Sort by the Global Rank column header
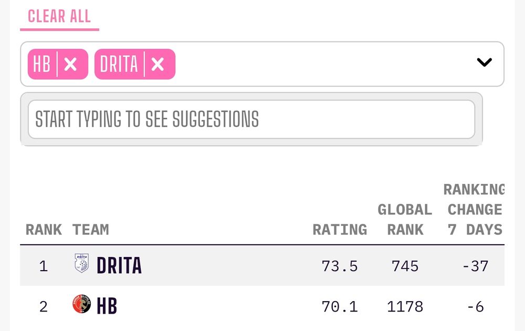The width and height of the screenshot is (525, 331). pyautogui.click(x=405, y=220)
